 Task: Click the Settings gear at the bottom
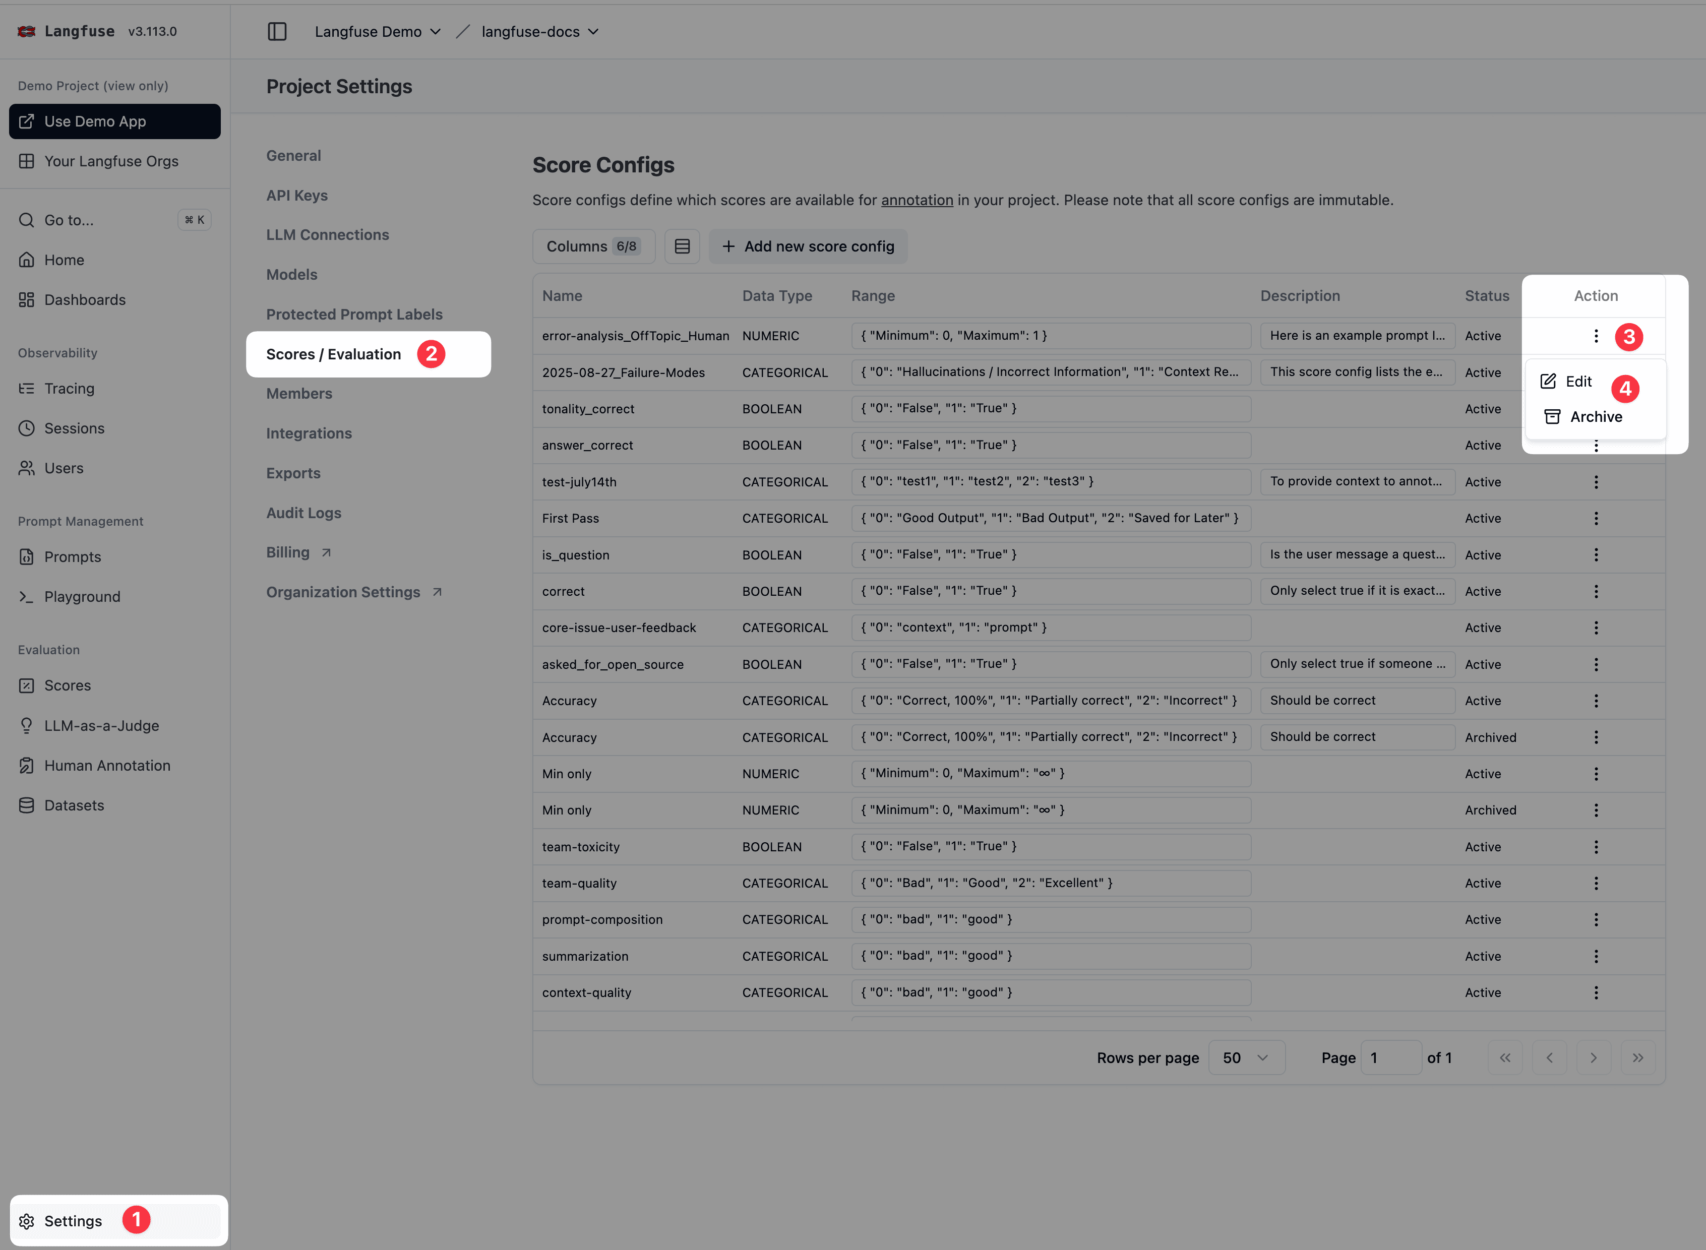point(73,1220)
